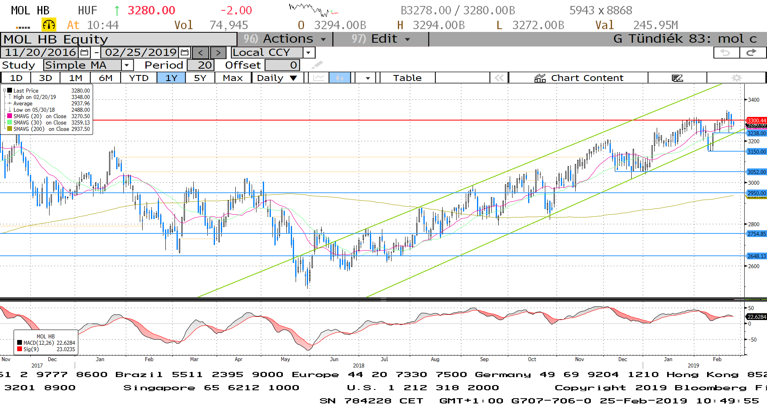767x415 pixels.
Task: Click the redo arrow button
Action: pos(752,53)
